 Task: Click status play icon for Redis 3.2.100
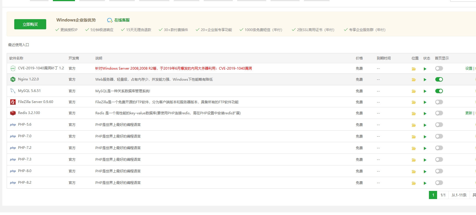(425, 113)
